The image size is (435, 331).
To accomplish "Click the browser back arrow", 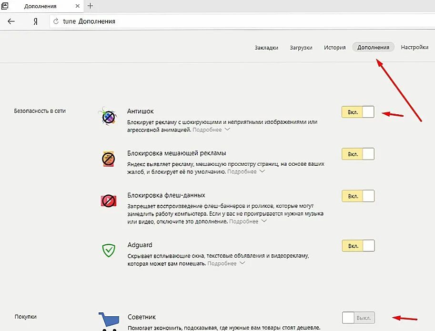I will point(11,21).
